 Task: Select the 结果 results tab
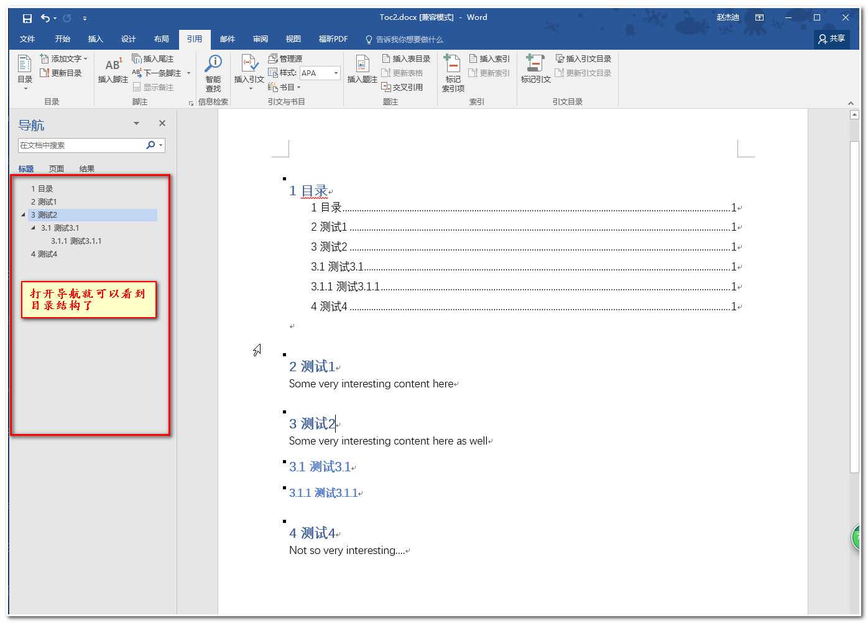tap(87, 168)
